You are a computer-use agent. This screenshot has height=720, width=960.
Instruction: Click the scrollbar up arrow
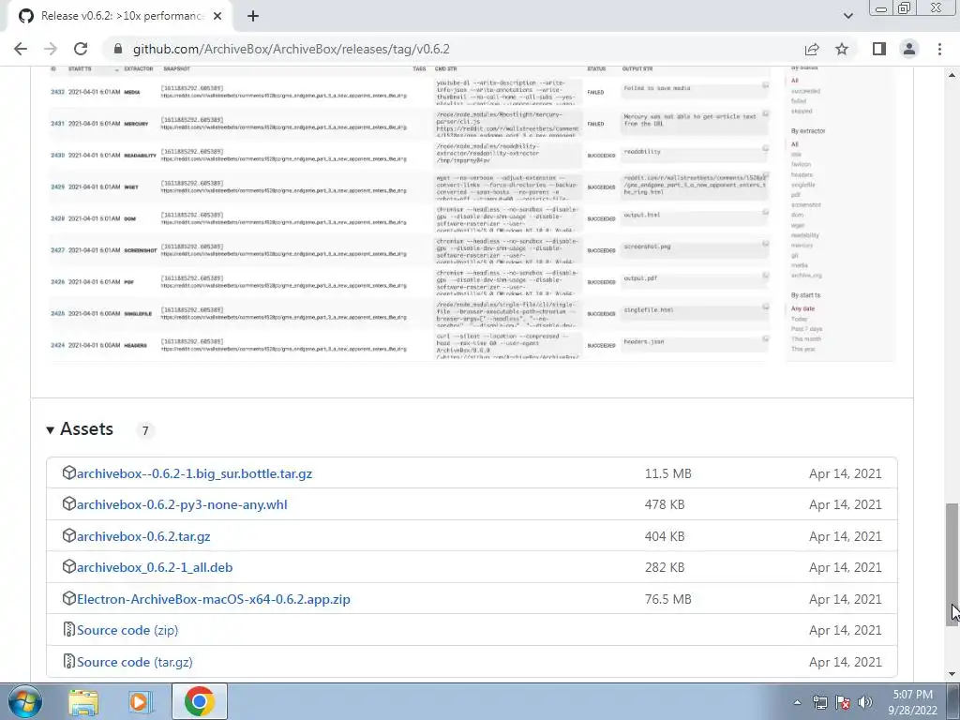952,75
